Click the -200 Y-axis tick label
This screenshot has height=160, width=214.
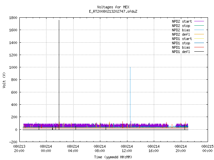[13, 142]
